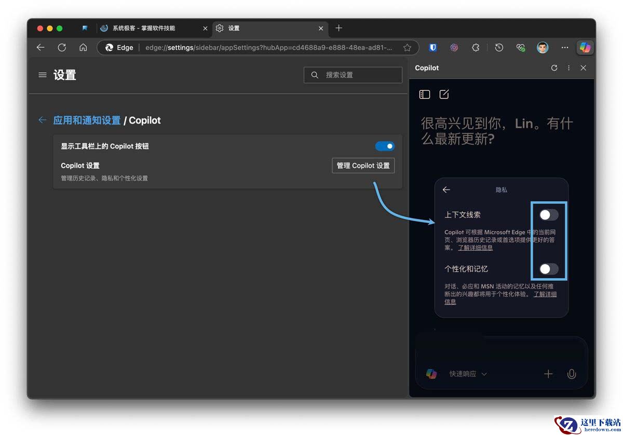The width and height of the screenshot is (623, 435).
Task: Enable the 个性化和记忆 switch
Action: click(x=549, y=269)
